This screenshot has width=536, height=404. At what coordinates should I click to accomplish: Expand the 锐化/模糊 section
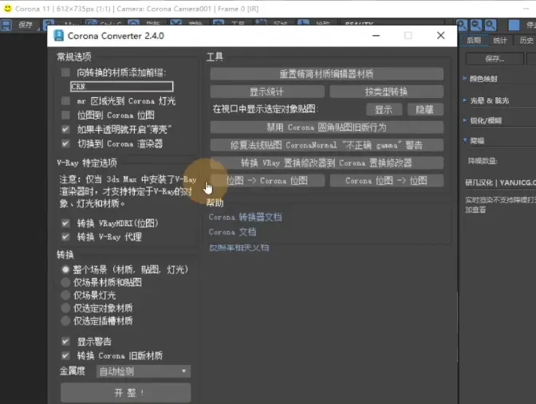pos(465,120)
